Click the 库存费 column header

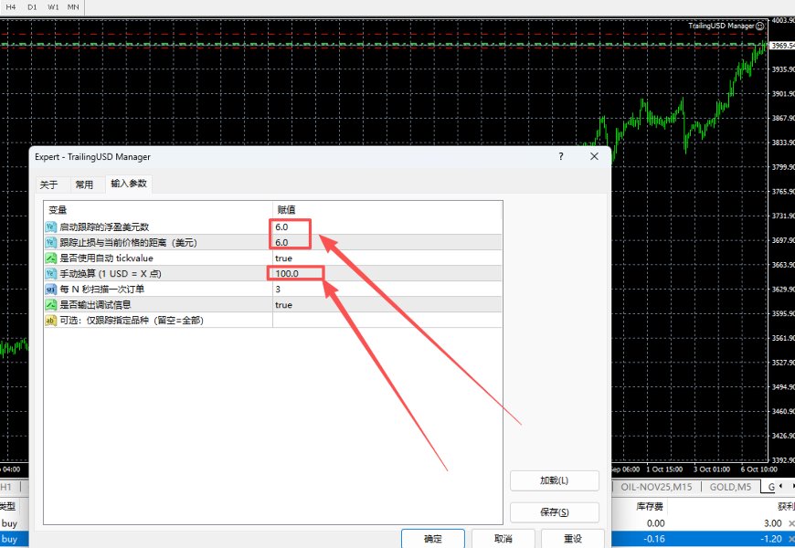point(650,506)
